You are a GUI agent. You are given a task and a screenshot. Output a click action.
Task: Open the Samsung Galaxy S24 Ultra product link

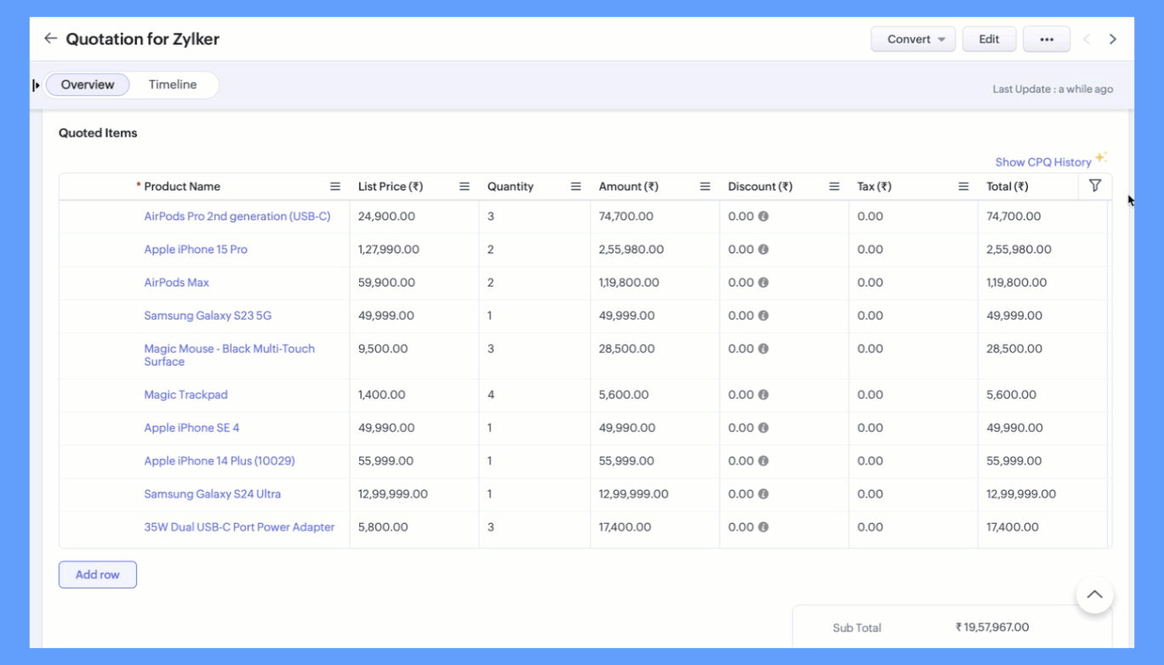click(212, 494)
